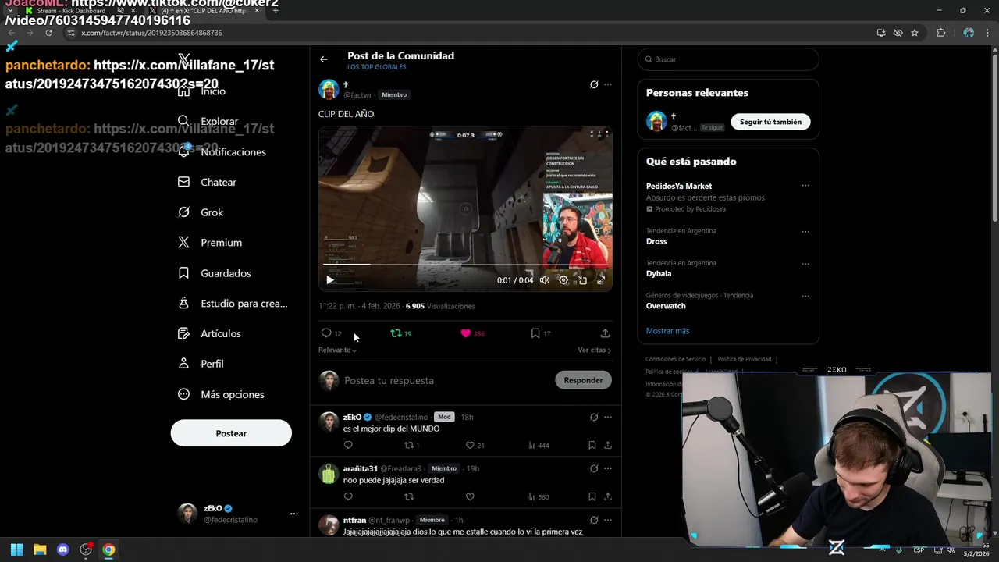This screenshot has width=999, height=562.
Task: Open three-dot menu on zEkO's reply
Action: tap(608, 417)
